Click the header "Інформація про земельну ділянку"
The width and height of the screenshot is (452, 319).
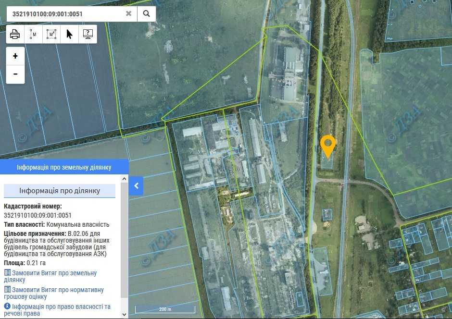[64, 167]
